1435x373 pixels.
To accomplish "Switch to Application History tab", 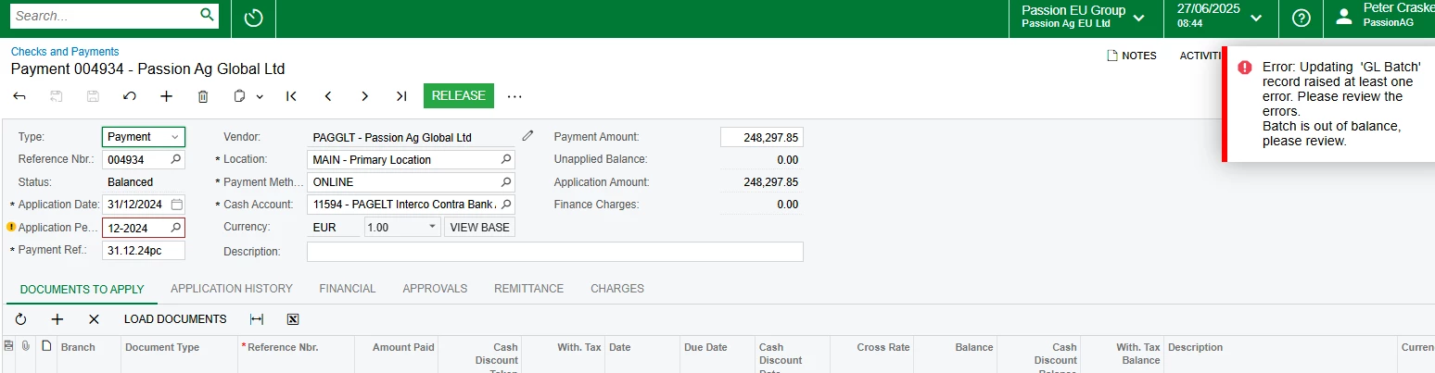I will point(232,289).
